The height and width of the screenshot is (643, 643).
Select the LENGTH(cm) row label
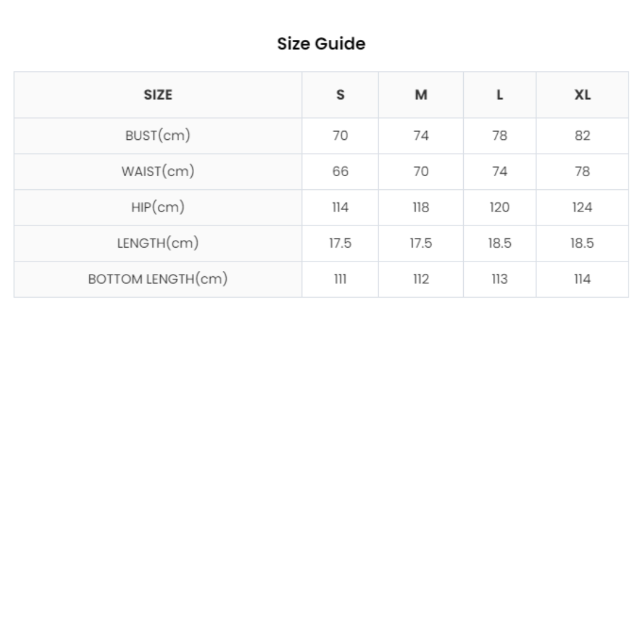[158, 243]
